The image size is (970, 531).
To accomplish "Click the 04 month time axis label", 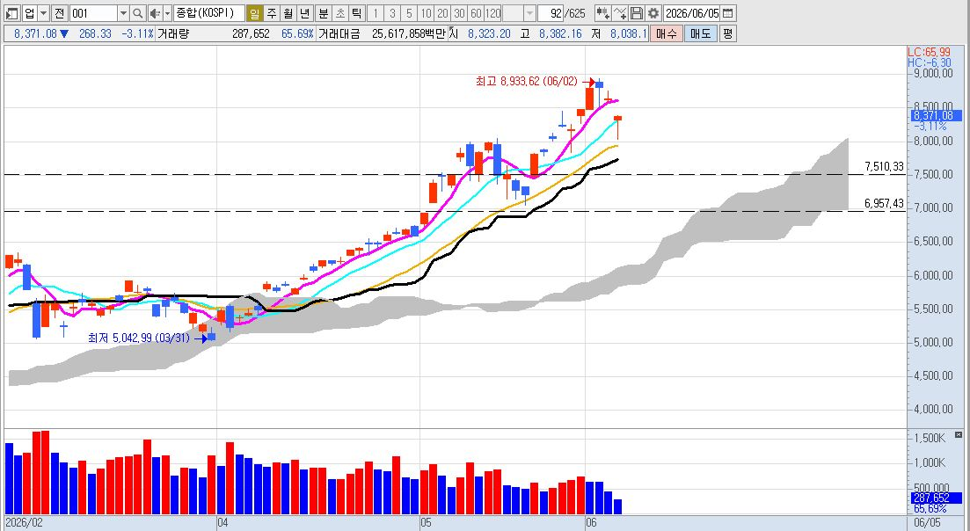I will pyautogui.click(x=222, y=523).
